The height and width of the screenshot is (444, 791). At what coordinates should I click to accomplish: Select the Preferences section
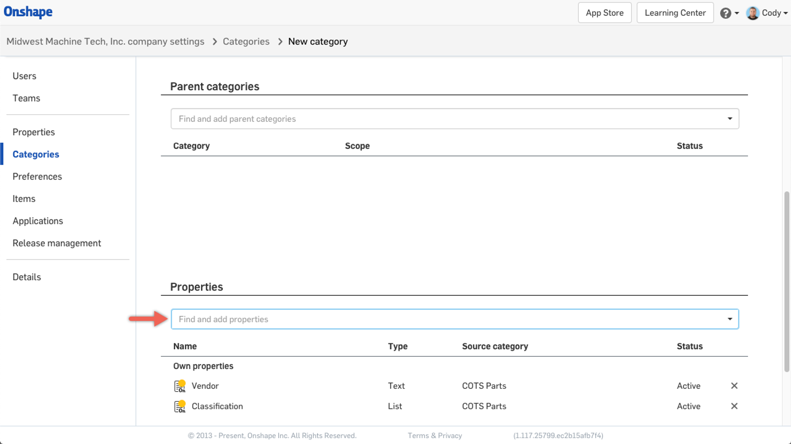[x=37, y=176]
